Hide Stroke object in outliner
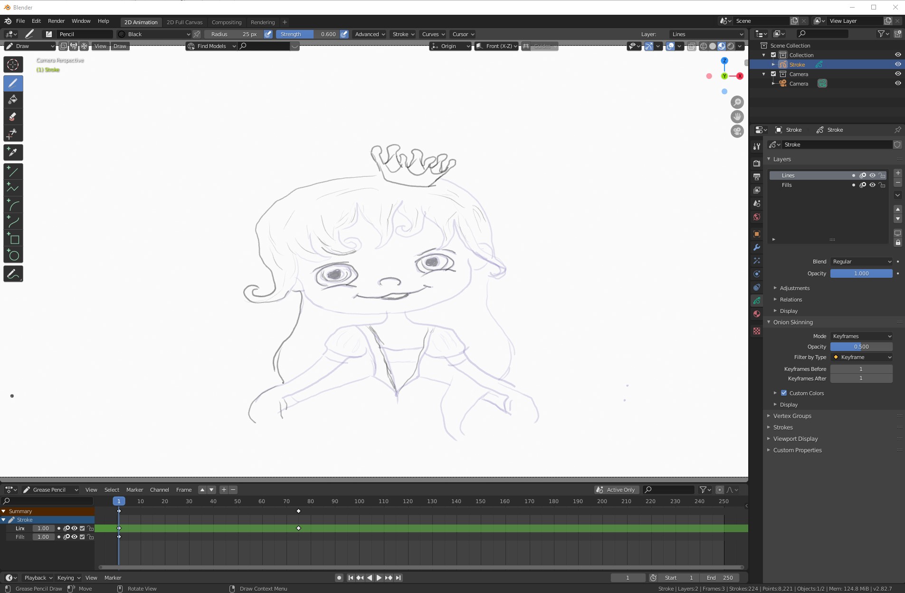The height and width of the screenshot is (593, 905). (x=898, y=64)
